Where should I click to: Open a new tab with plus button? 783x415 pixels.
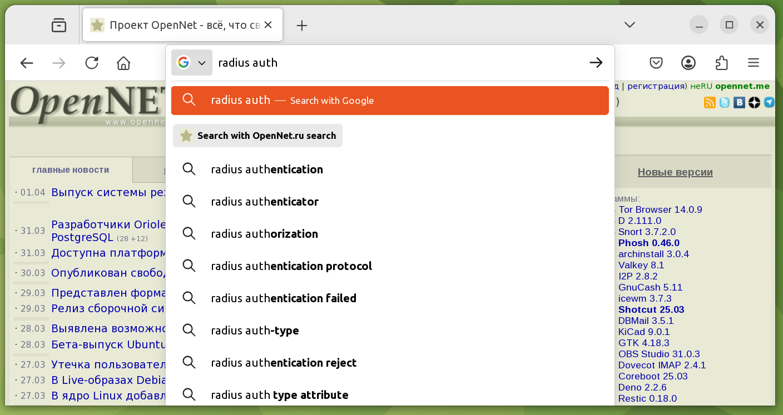click(301, 26)
